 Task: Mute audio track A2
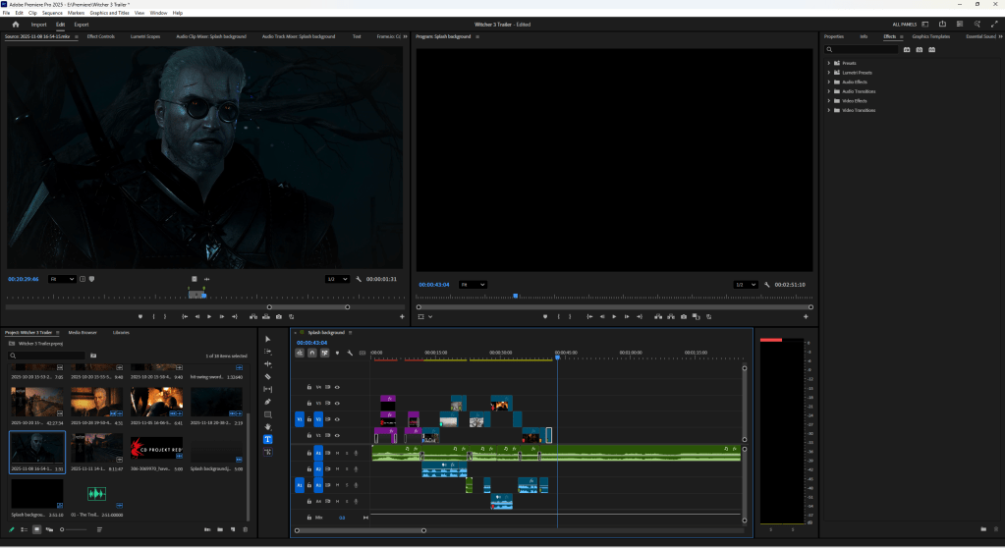click(337, 469)
